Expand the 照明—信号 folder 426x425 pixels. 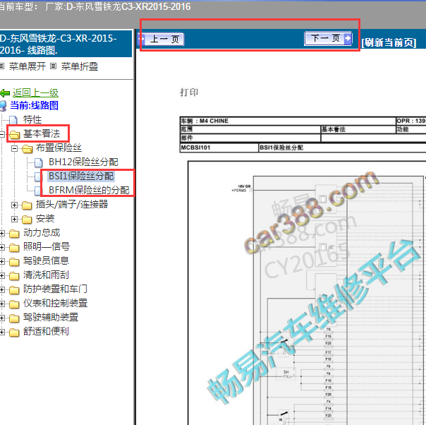point(2,247)
